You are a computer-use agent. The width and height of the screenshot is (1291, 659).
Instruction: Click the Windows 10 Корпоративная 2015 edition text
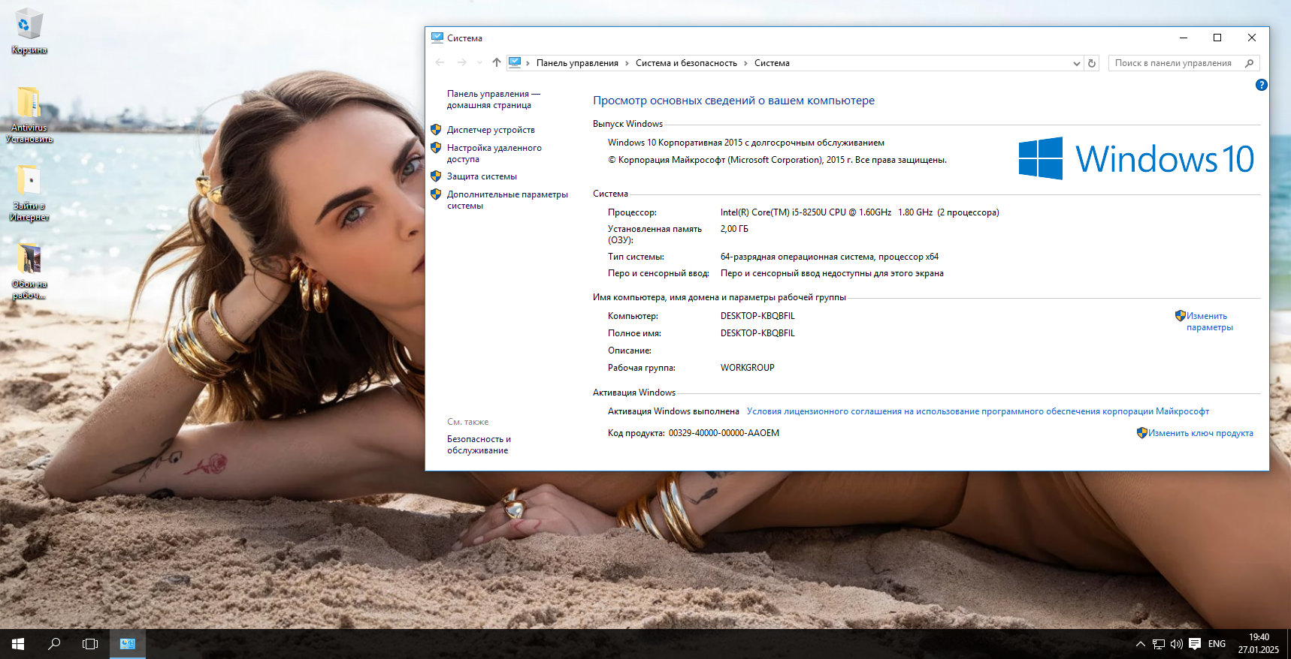(x=745, y=143)
